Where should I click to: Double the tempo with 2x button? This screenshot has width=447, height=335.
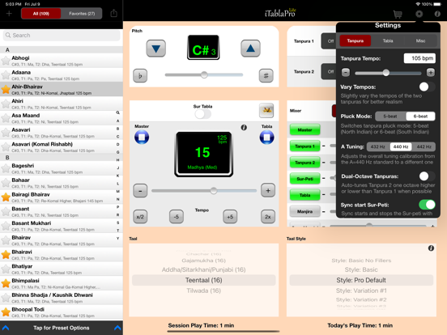268,217
